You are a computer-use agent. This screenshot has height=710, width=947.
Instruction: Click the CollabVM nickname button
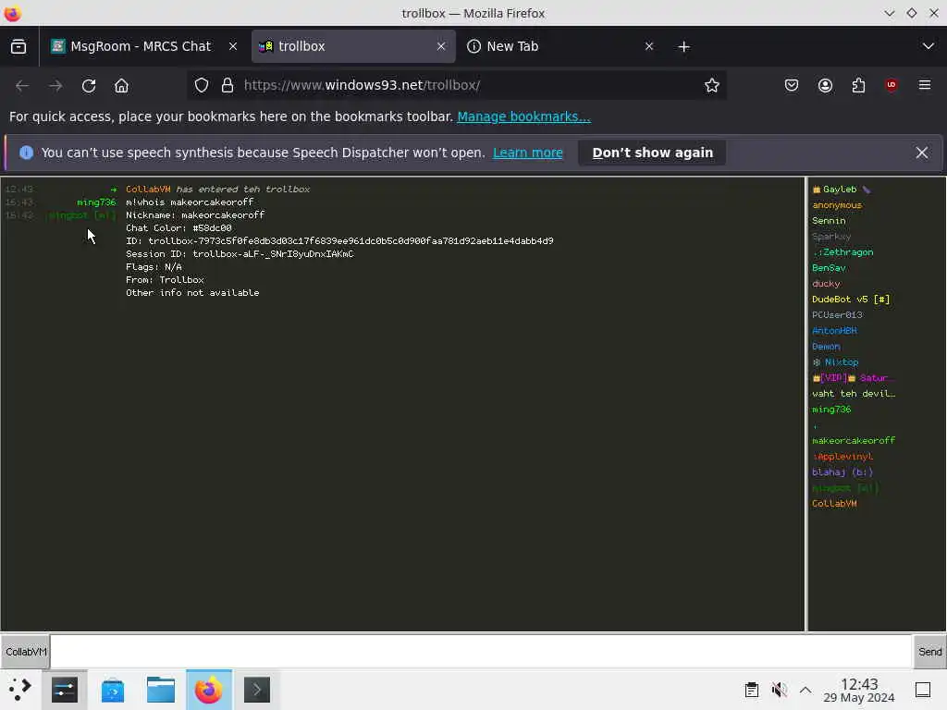25,652
